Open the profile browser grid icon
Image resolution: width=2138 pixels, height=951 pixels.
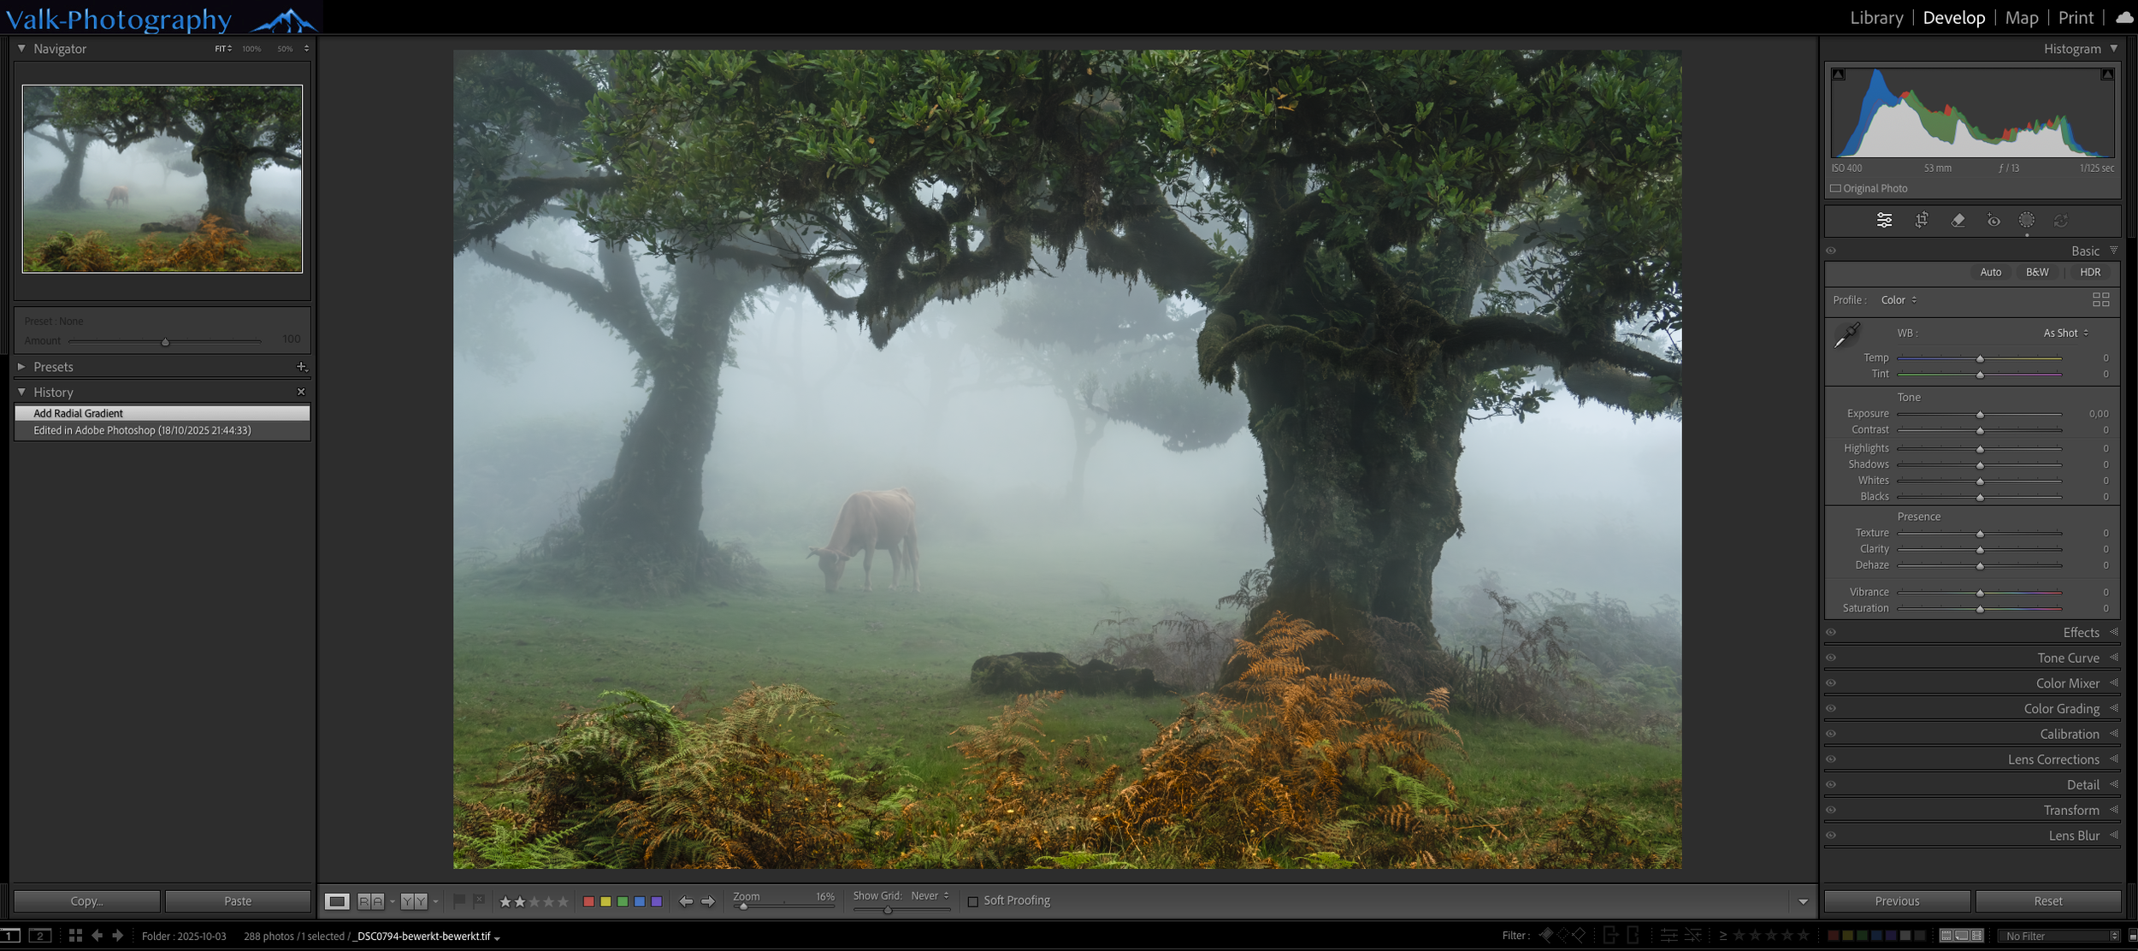(x=2100, y=299)
